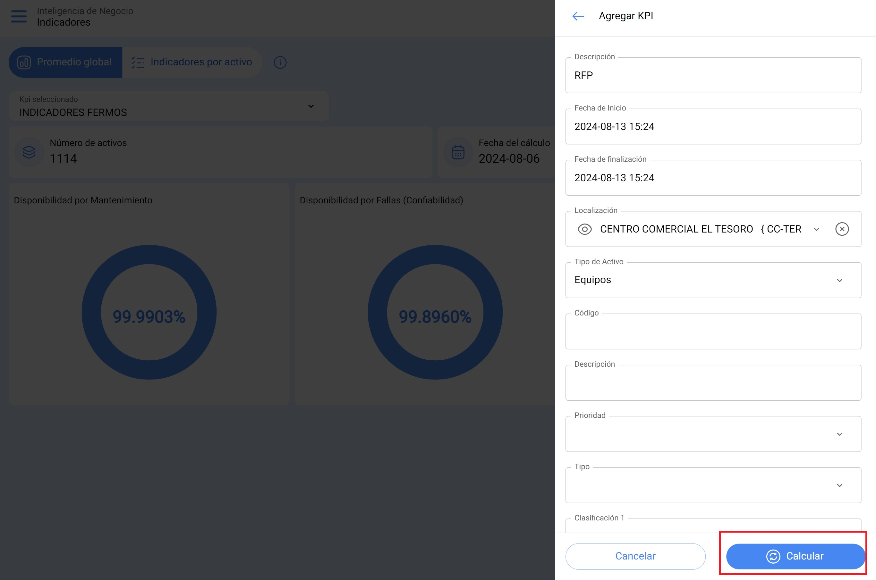Click the 99.9903% value
876x580 pixels.
(x=149, y=317)
